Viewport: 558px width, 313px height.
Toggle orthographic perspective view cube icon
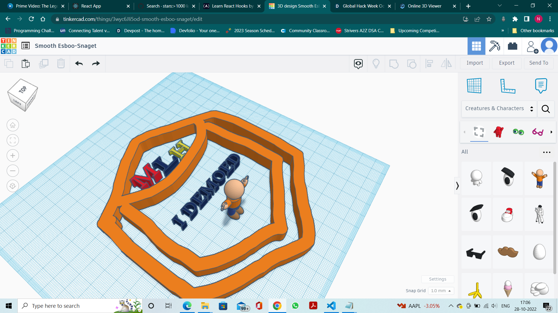click(13, 186)
